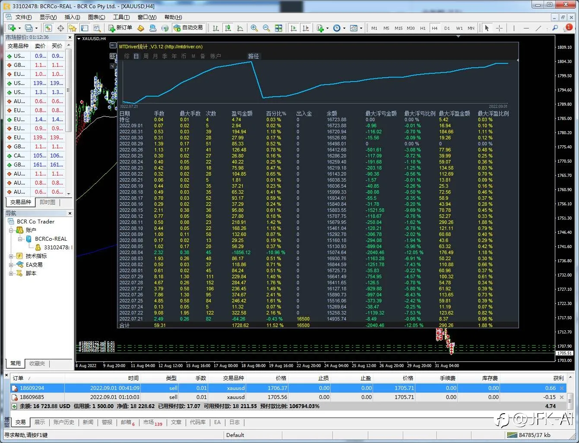579x443 pixels.
Task: Select the cursor arrow tool
Action: (x=487, y=28)
